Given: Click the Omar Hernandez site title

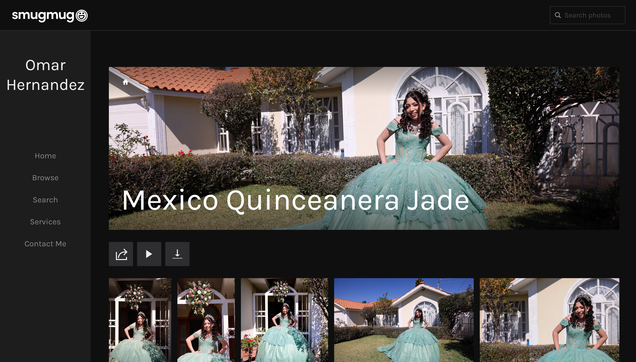Looking at the screenshot, I should (46, 75).
